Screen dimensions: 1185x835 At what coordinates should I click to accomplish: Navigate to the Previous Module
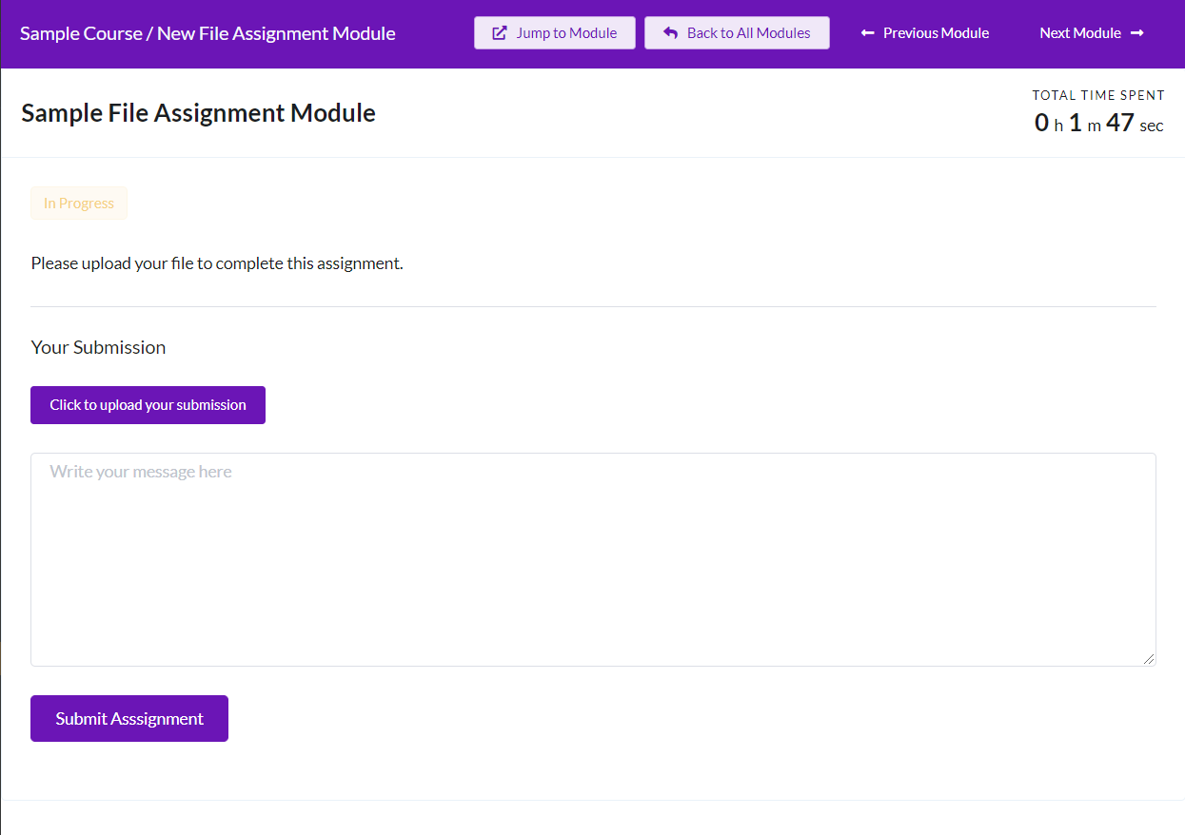pyautogui.click(x=924, y=32)
